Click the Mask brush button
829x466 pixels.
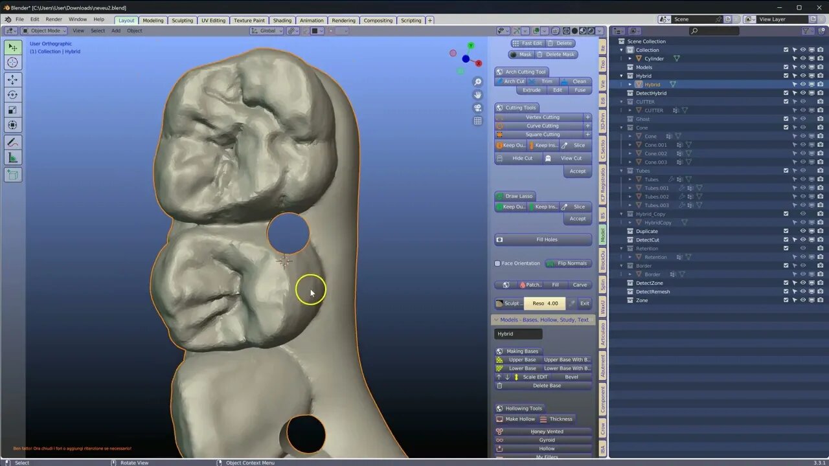click(521, 54)
